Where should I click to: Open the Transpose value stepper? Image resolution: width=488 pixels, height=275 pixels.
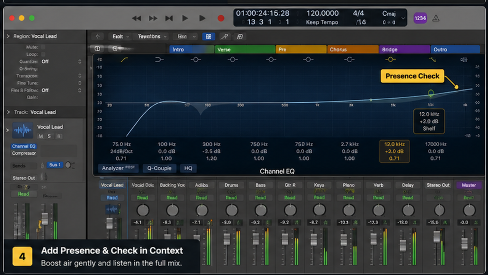(x=80, y=76)
